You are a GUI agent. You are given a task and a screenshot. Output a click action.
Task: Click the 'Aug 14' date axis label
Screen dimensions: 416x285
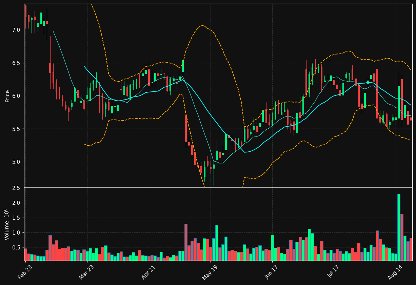396,273
